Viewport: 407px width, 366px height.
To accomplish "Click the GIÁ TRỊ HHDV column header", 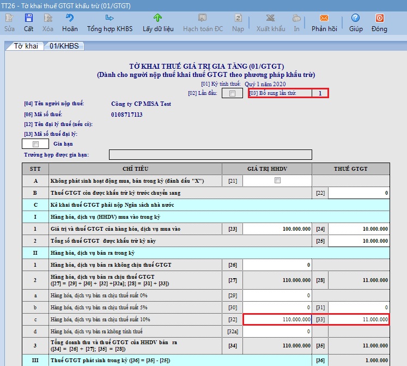I will pos(267,169).
